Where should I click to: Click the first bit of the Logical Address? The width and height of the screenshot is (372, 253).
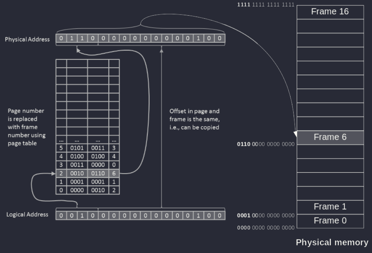(x=61, y=216)
